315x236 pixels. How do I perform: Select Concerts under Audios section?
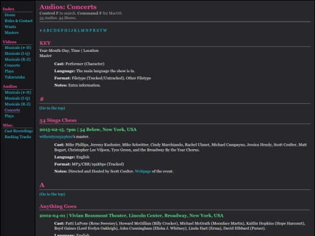click(12, 110)
